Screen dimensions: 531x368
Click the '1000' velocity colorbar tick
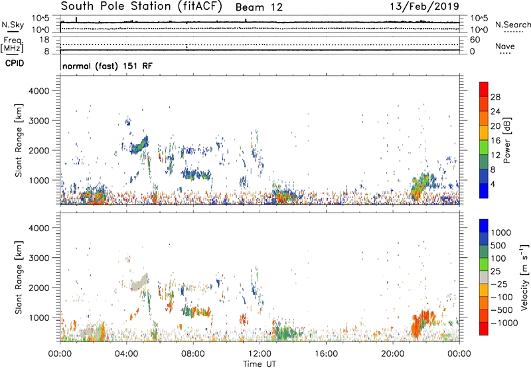coord(501,232)
